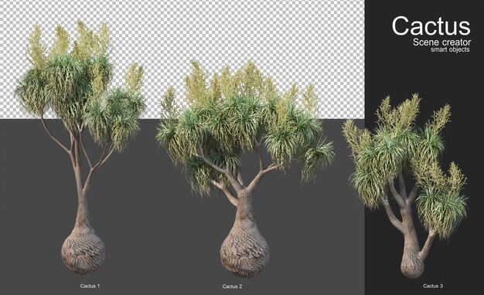Image resolution: width=484 pixels, height=295 pixels.
Task: Click the large 'Cactus' title text
Action: tap(431, 26)
